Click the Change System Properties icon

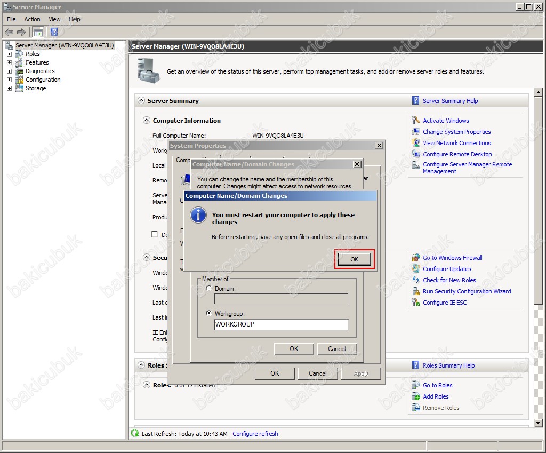click(x=416, y=132)
